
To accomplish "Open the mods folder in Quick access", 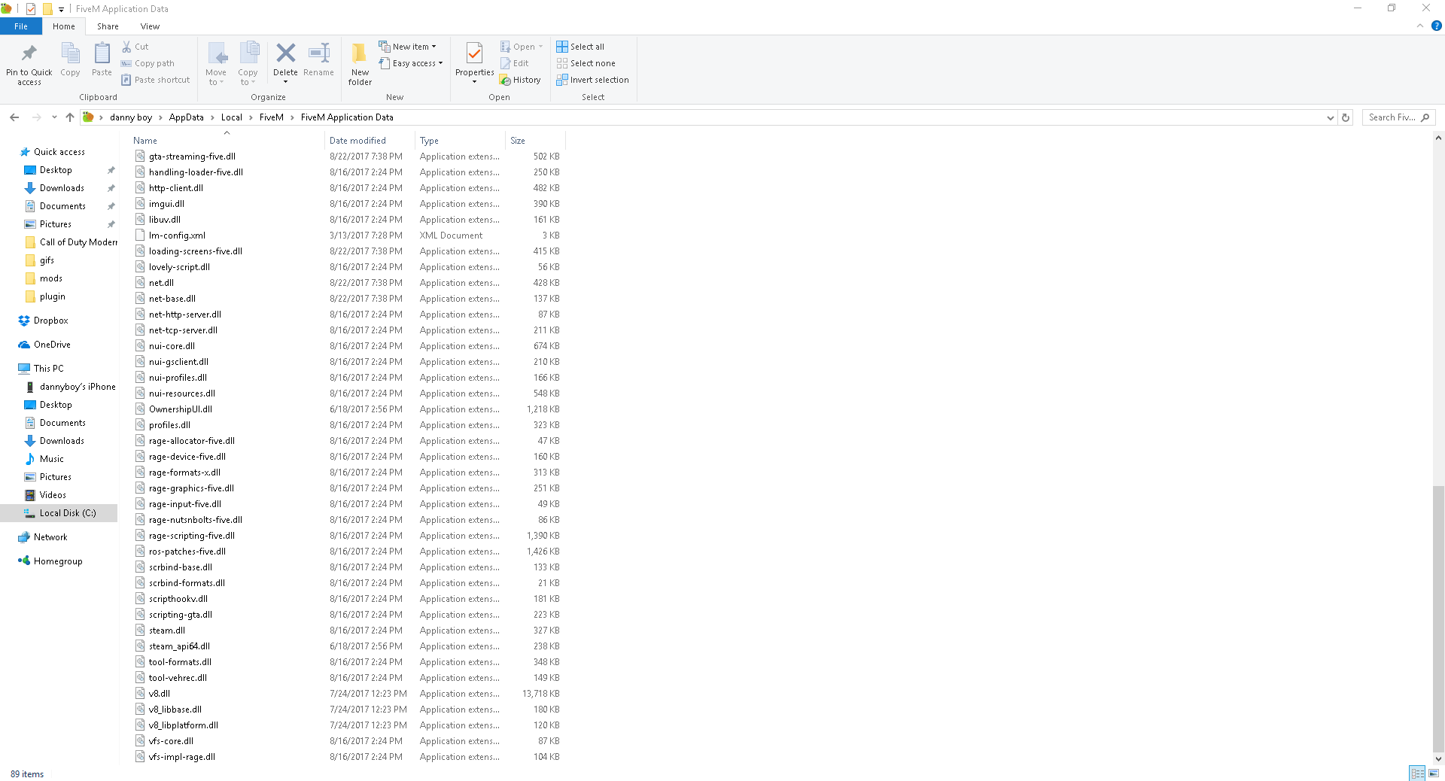I will click(x=51, y=278).
